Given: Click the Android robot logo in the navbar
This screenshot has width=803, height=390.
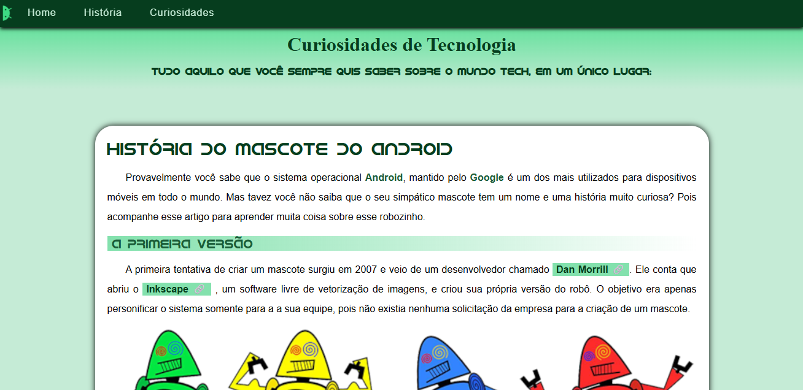Looking at the screenshot, I should (8, 12).
